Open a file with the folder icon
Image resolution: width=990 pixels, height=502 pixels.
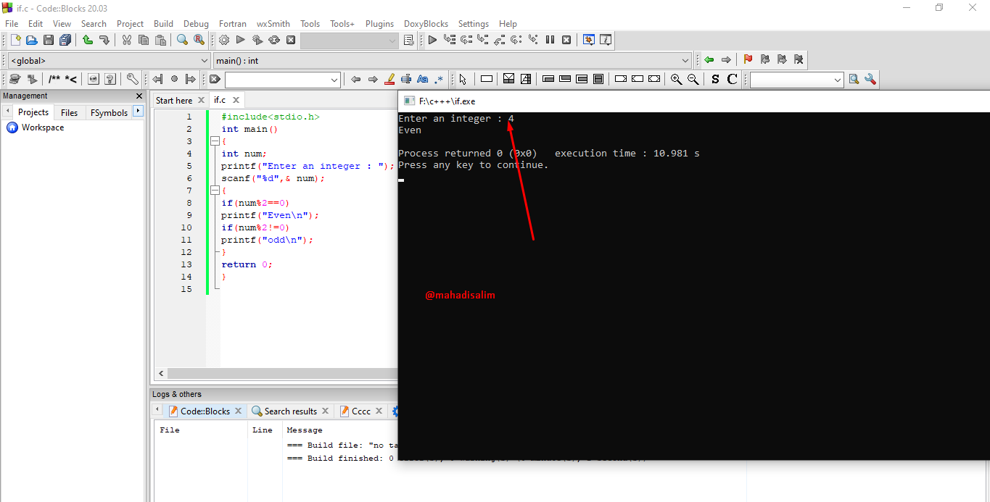point(32,41)
